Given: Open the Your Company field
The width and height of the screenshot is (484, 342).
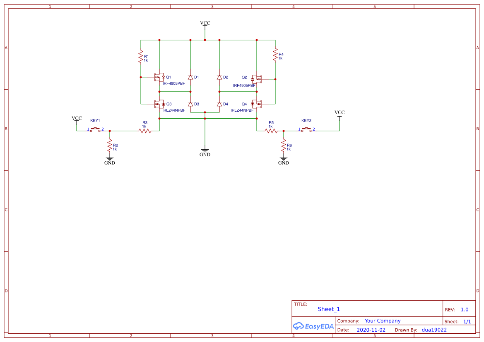Looking at the screenshot, I should pos(383,320).
